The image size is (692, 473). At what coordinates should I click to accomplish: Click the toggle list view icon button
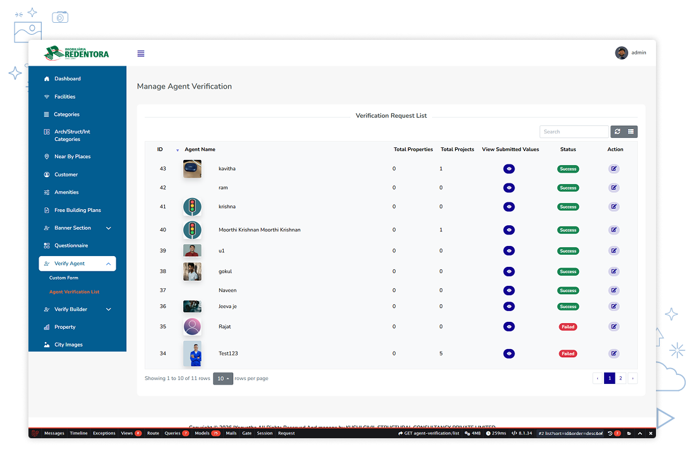point(631,132)
